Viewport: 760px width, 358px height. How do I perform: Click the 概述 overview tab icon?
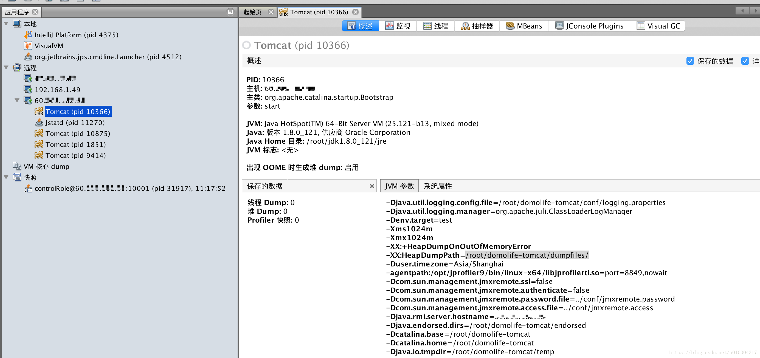click(352, 26)
